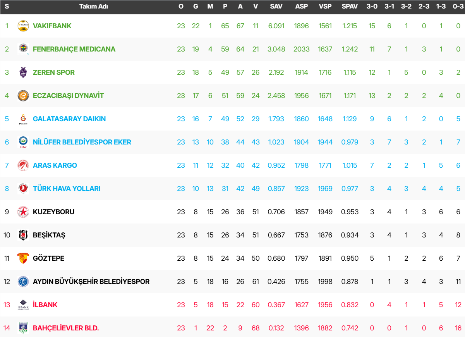Click the Göztepe team logo
The height and width of the screenshot is (337, 465).
23,258
